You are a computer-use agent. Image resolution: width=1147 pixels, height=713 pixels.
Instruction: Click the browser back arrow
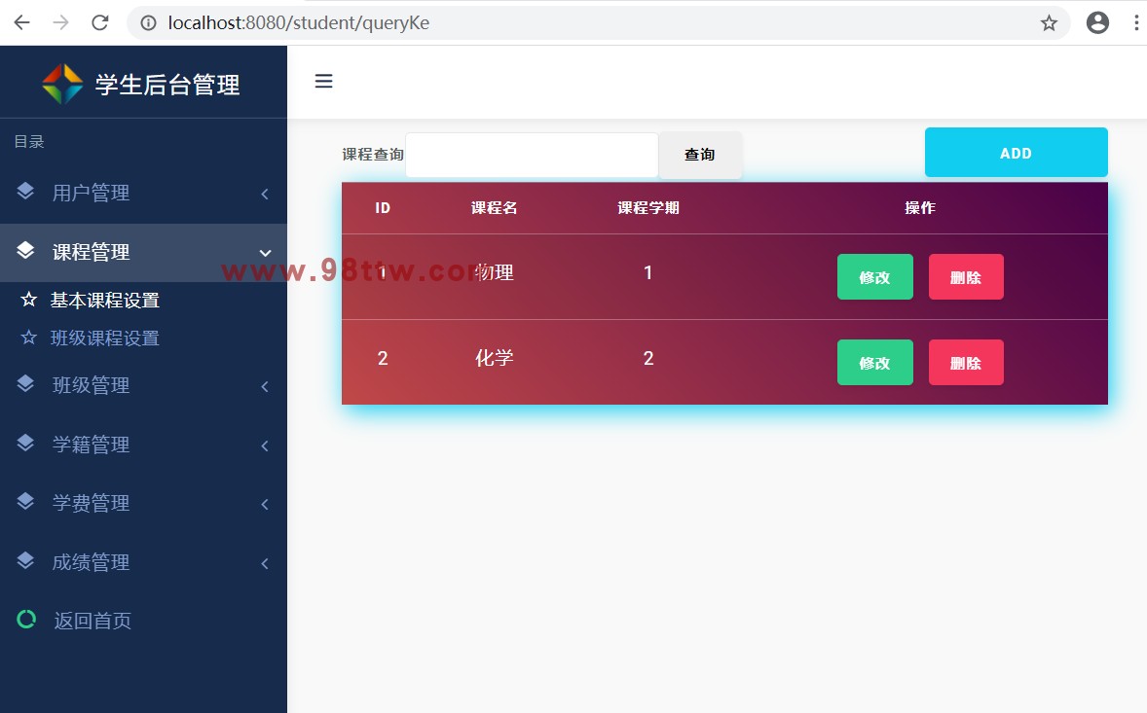tap(22, 22)
